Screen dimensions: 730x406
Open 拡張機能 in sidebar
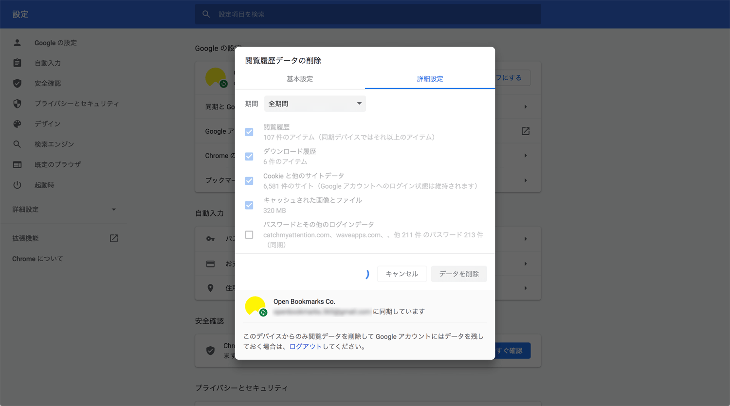pos(25,238)
